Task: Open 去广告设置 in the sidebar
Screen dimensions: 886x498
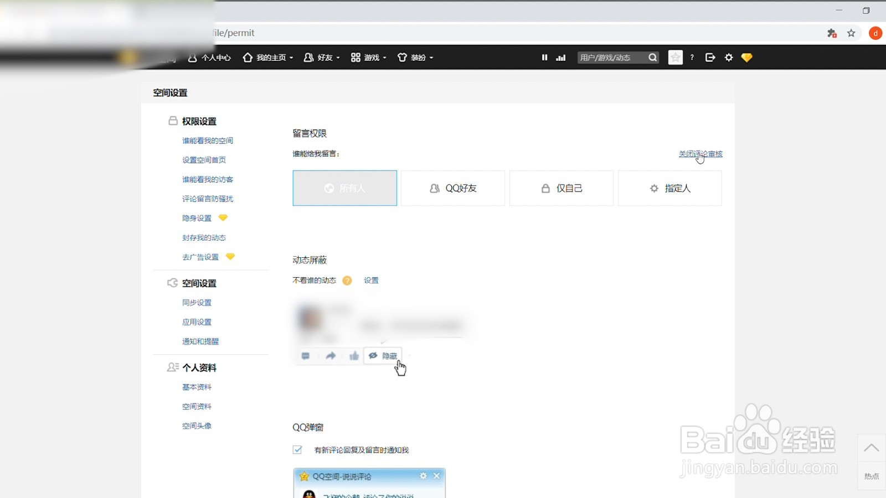Action: pos(200,257)
